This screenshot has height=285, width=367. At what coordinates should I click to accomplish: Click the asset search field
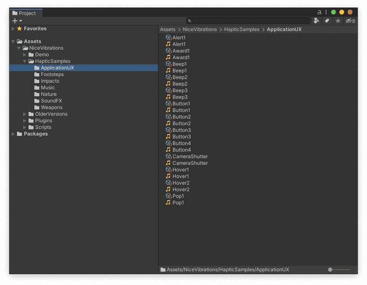(249, 21)
